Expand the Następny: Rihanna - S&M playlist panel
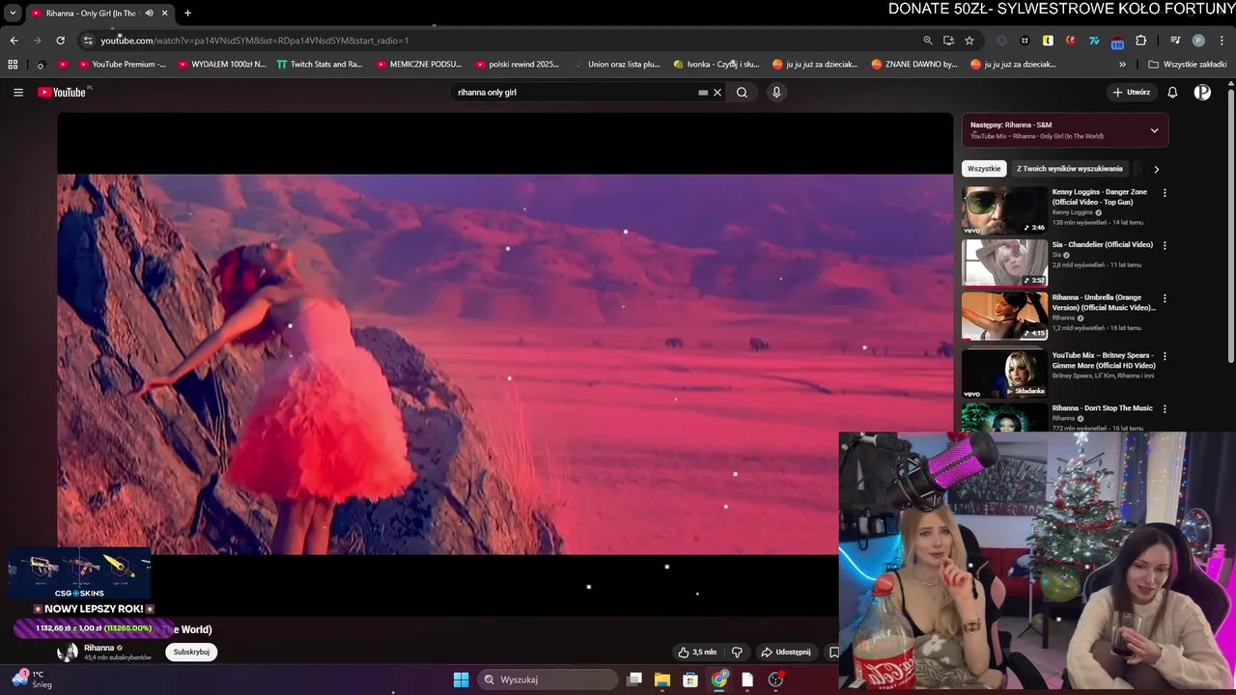This screenshot has height=695, width=1236. [1154, 130]
